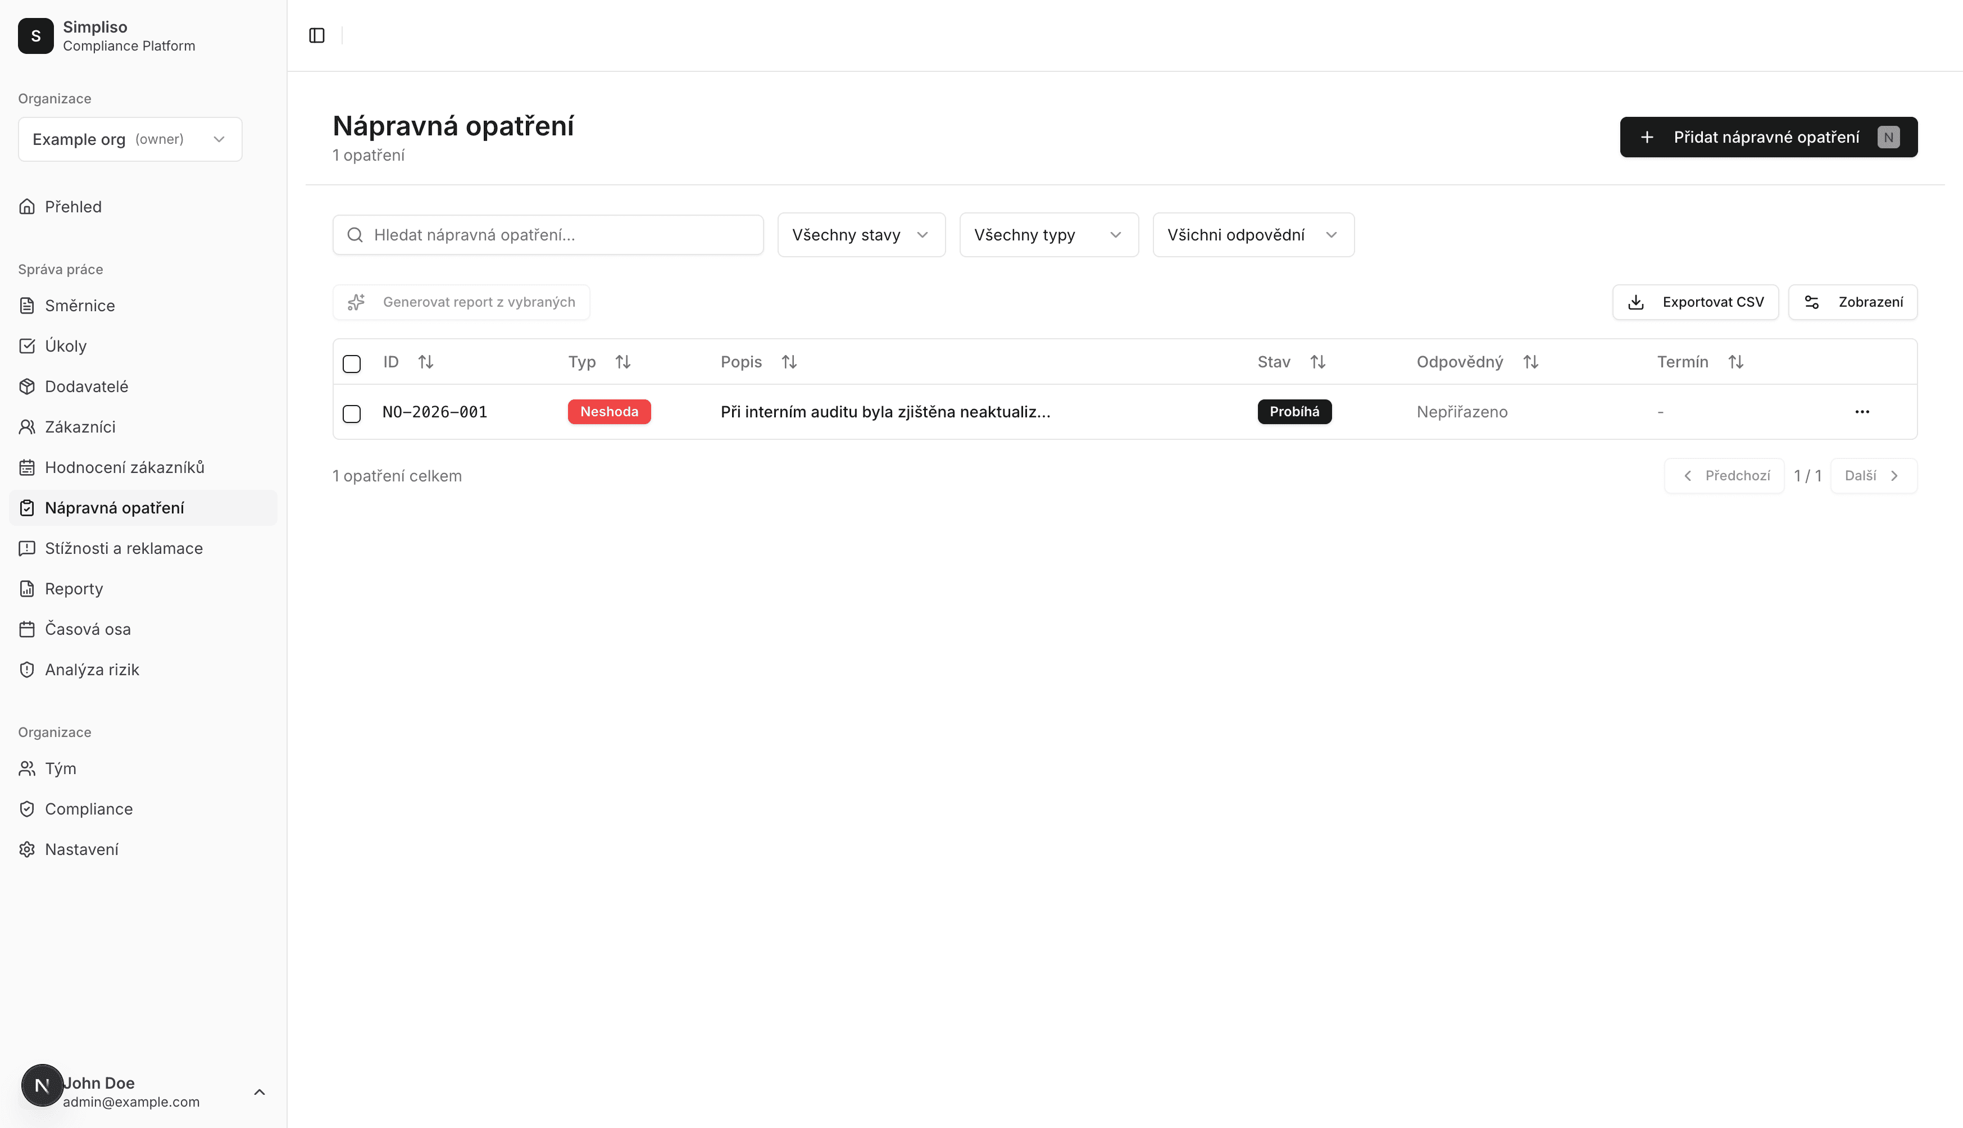Screen dimensions: 1963x1128
Task: Expand the John Doe user menu
Action: 259,1093
